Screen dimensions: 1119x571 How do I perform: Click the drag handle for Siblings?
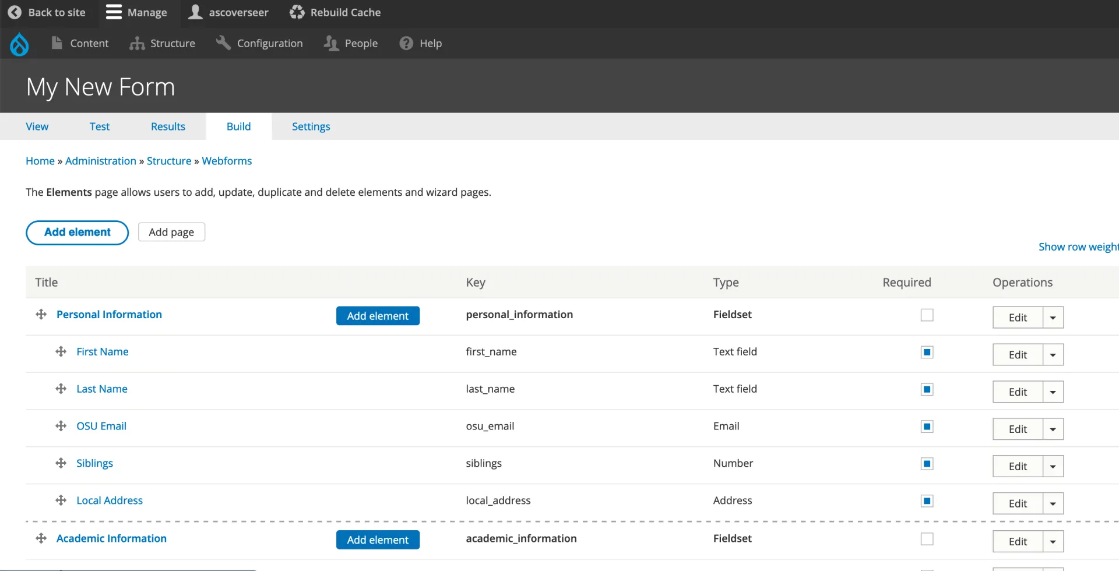pos(61,464)
